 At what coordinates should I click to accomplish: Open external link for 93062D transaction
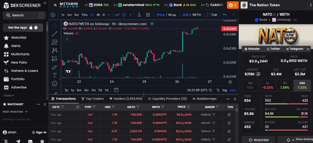(229, 115)
